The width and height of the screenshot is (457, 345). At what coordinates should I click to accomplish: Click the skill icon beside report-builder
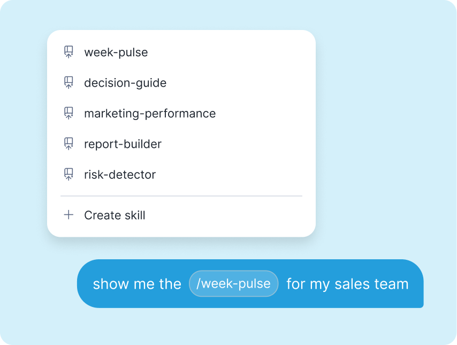coord(68,144)
